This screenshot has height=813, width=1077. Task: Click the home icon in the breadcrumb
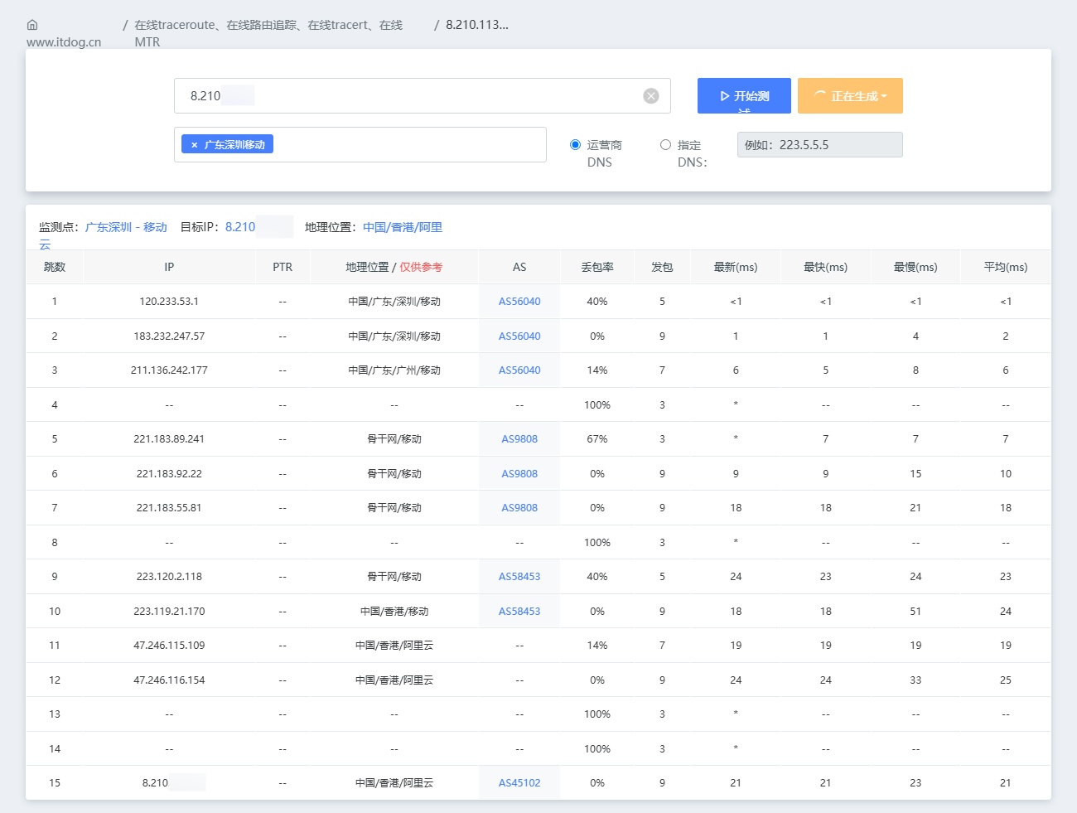[32, 25]
